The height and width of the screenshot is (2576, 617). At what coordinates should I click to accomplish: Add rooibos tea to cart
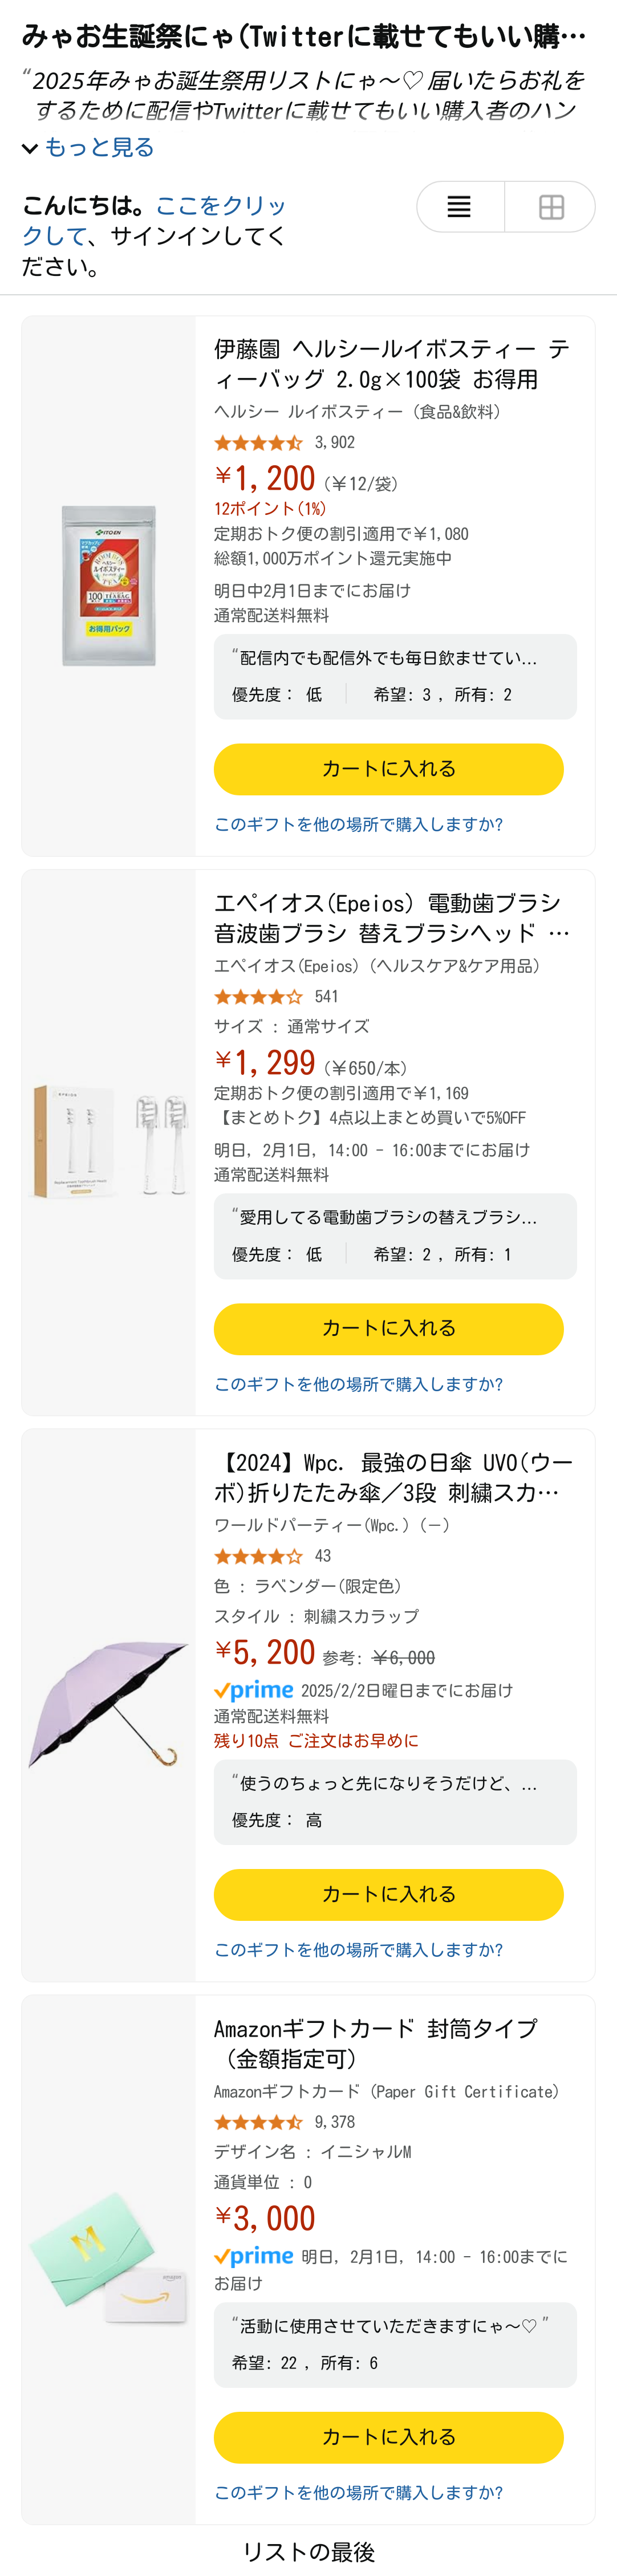click(389, 769)
